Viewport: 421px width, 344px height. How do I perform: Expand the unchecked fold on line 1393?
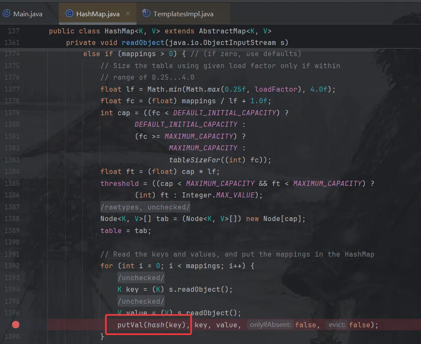tap(141, 278)
